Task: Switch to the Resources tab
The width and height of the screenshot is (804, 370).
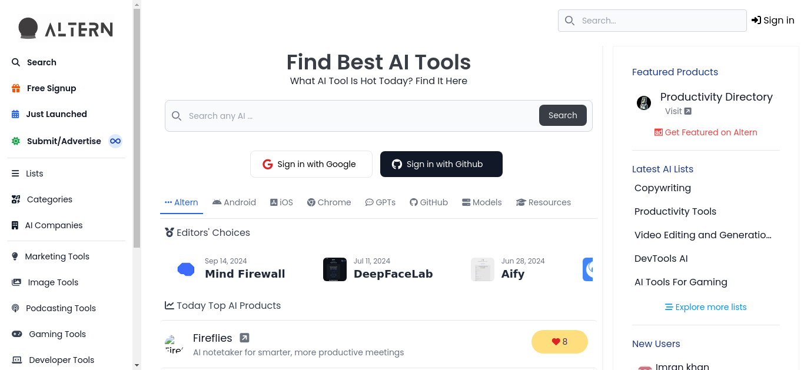Action: pos(544,202)
